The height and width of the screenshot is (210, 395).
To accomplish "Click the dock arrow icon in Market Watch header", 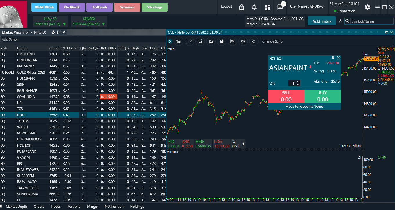I will point(59,32).
